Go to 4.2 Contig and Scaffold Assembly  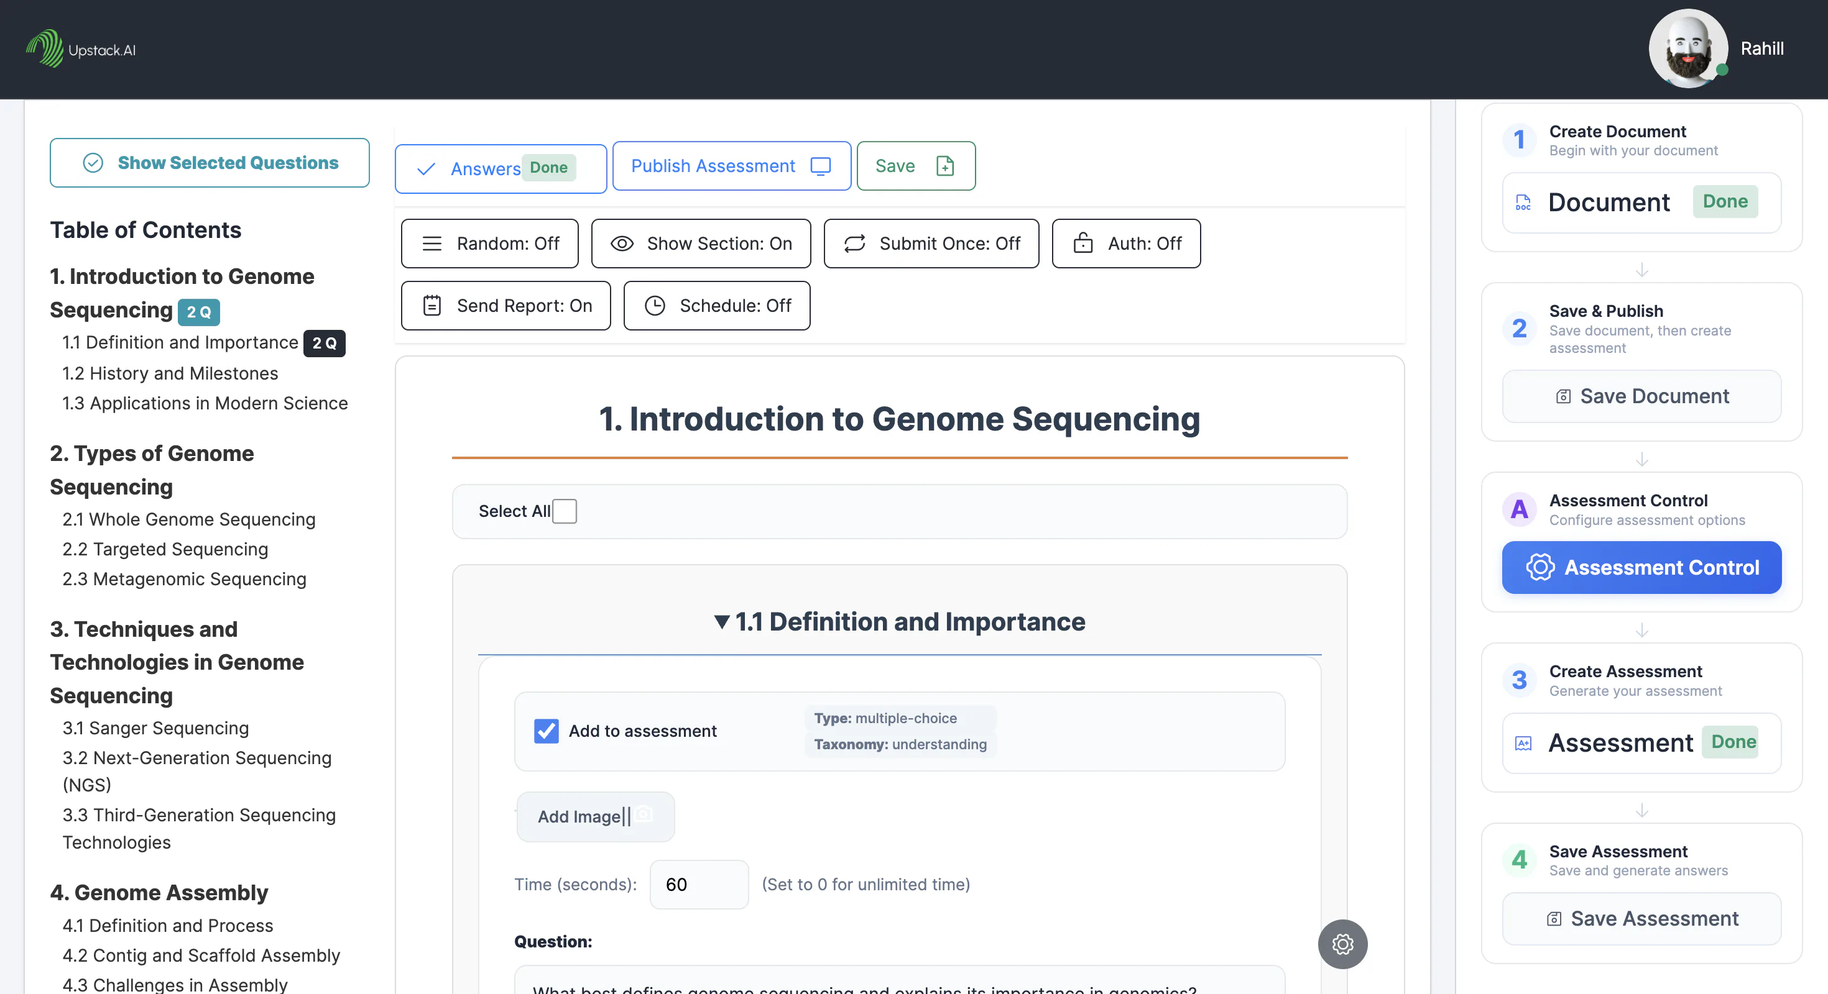pos(201,955)
